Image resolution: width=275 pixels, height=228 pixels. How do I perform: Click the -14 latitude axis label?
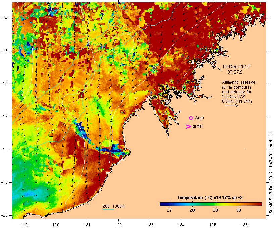[4, 18]
